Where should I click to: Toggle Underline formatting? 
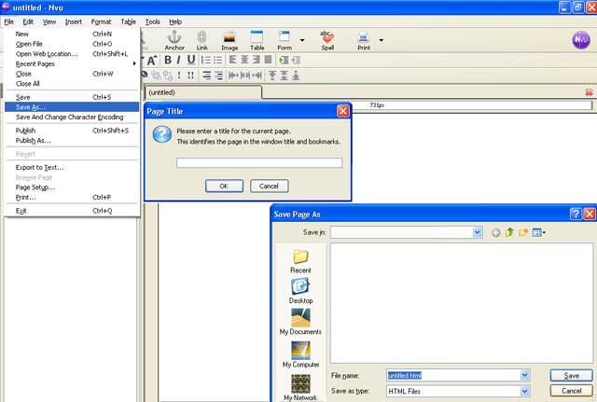pyautogui.click(x=191, y=60)
